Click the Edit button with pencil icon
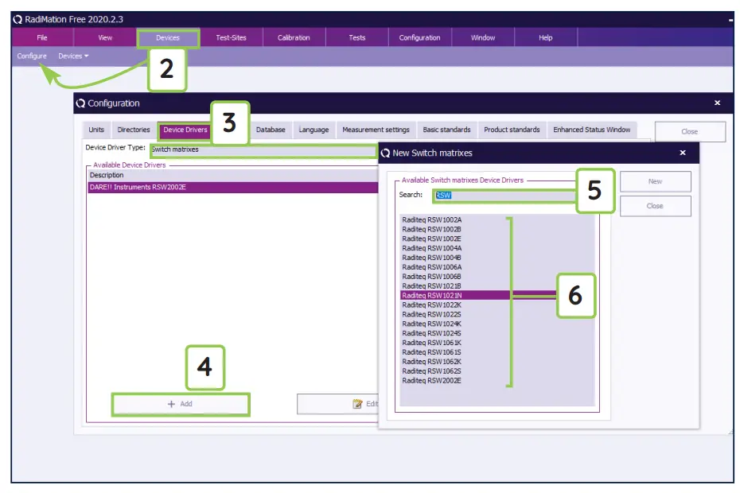Screen dimensions: 740x493 pyautogui.click(x=338, y=404)
